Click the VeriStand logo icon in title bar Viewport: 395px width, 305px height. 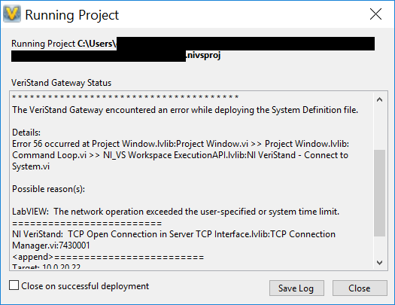[12, 14]
